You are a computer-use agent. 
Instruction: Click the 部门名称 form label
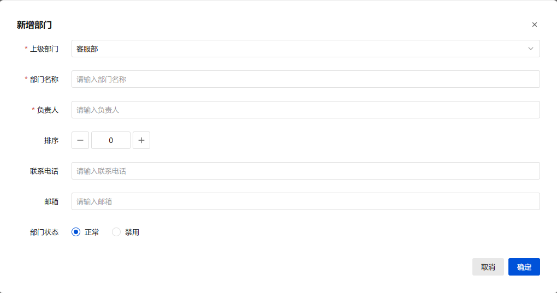click(x=44, y=79)
